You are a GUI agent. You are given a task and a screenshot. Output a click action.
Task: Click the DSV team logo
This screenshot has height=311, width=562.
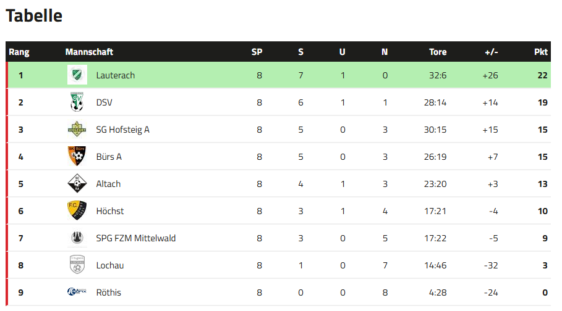pyautogui.click(x=77, y=102)
